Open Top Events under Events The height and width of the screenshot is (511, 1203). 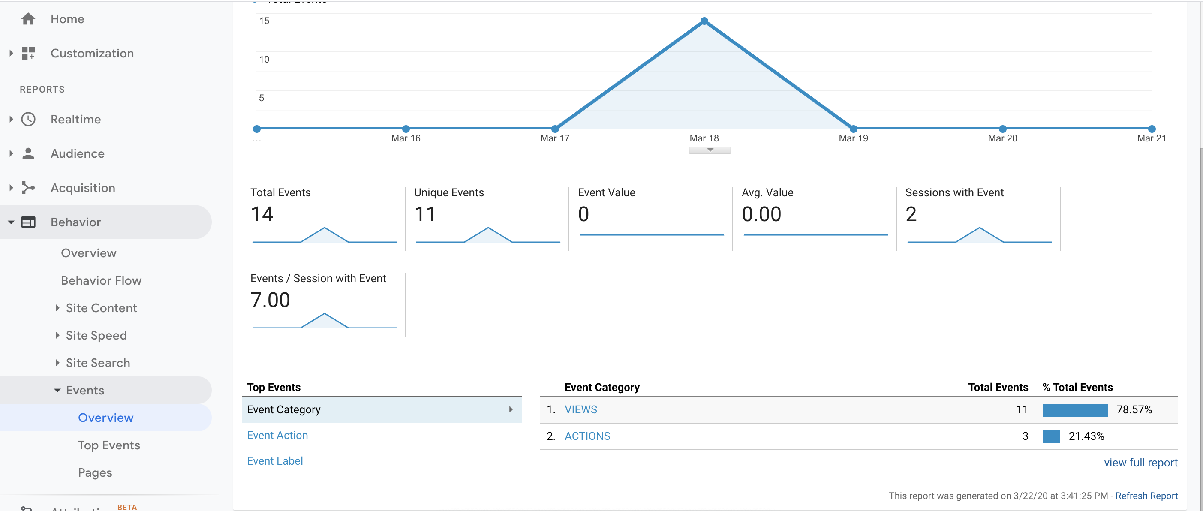click(109, 445)
